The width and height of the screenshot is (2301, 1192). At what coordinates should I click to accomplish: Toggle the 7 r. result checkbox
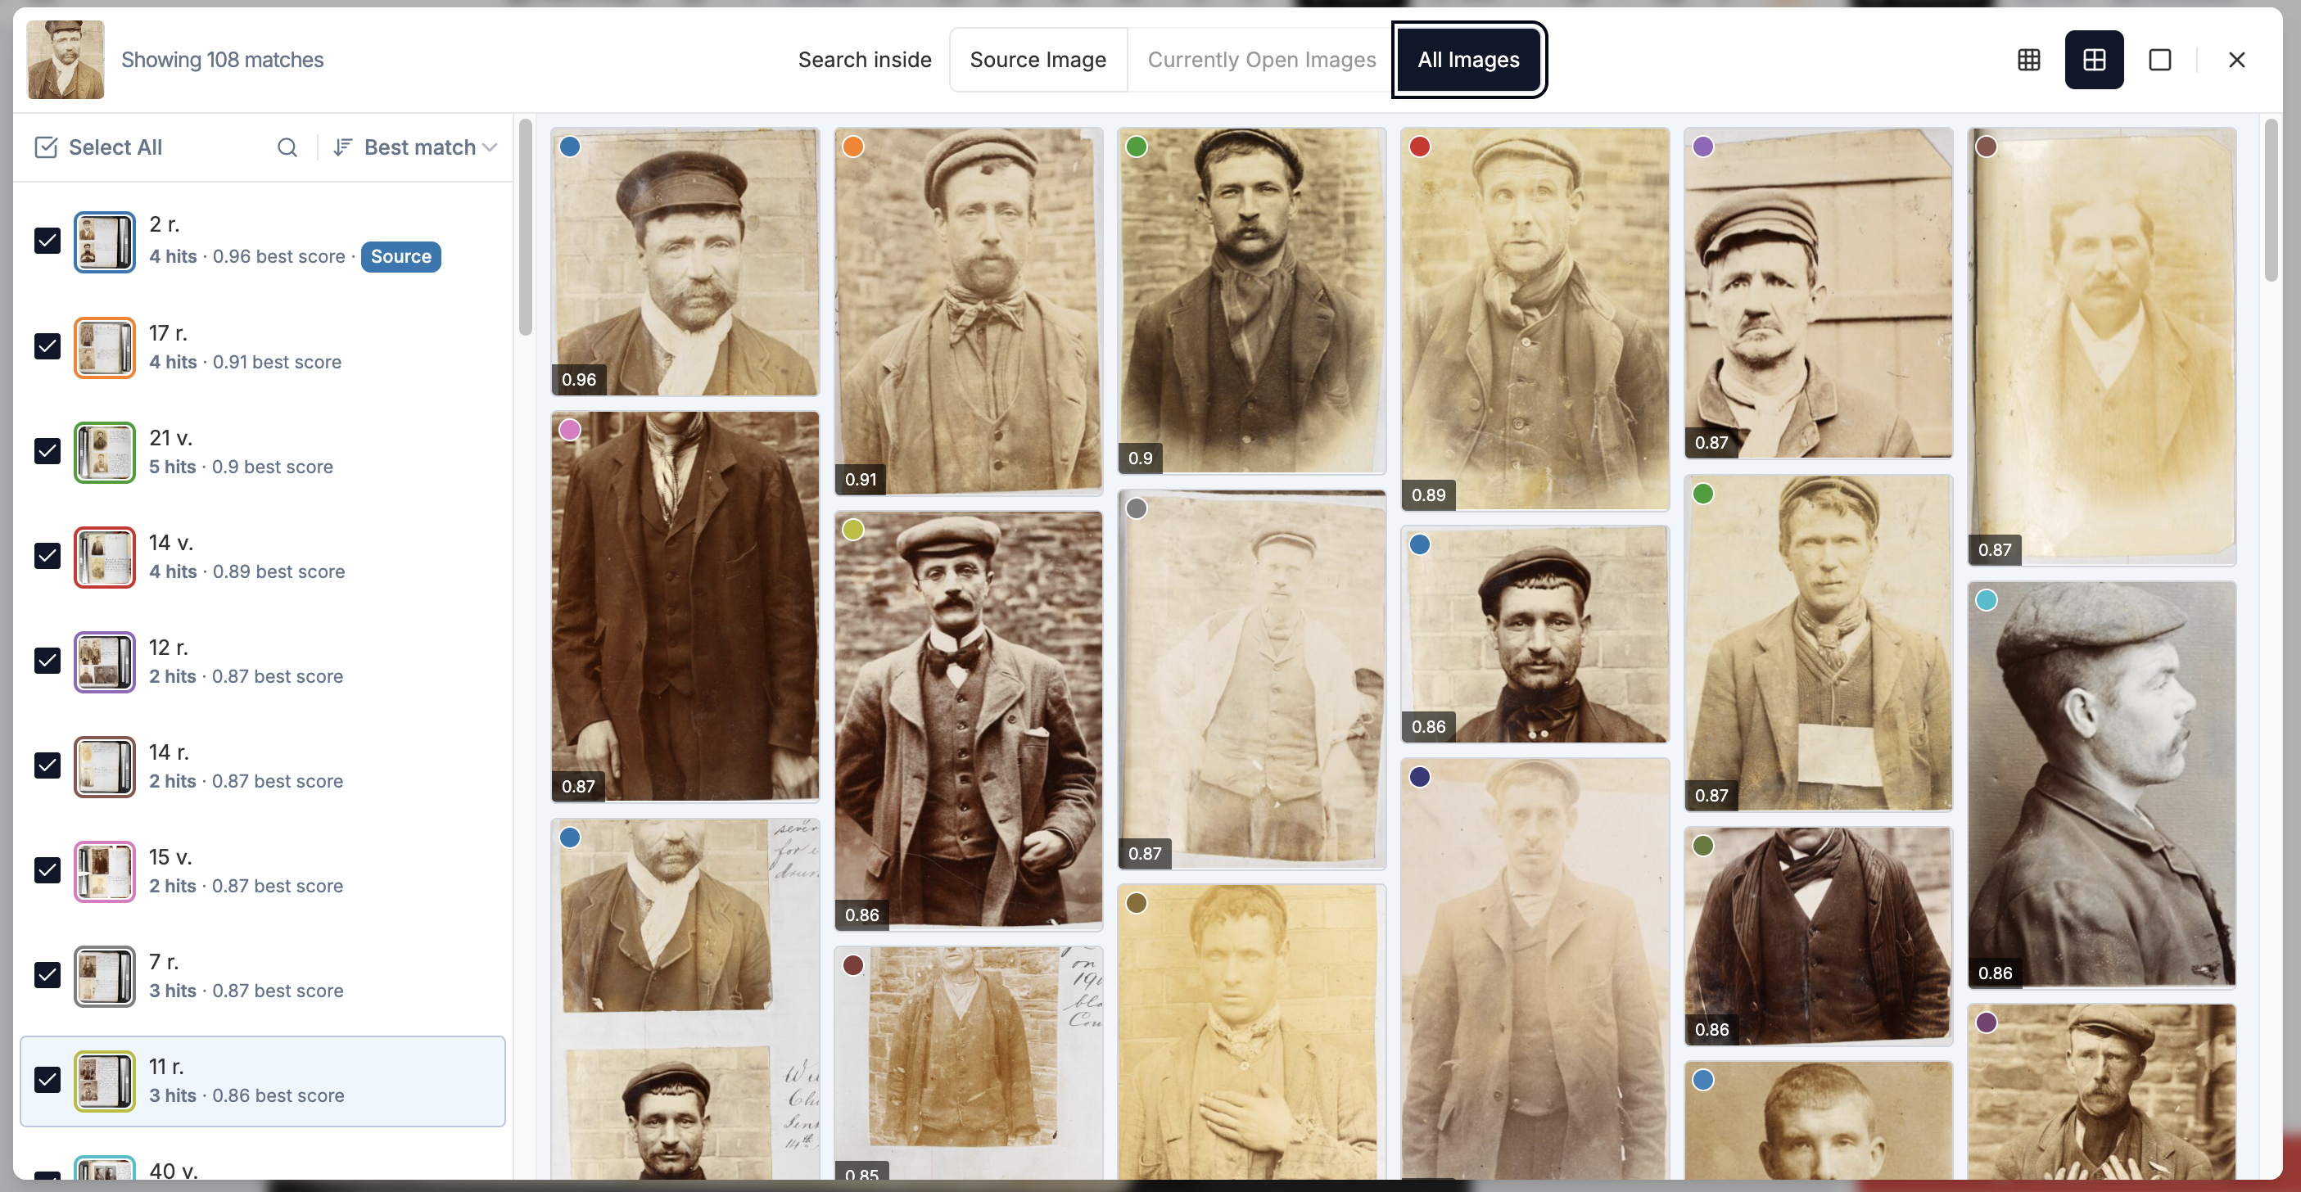[47, 975]
